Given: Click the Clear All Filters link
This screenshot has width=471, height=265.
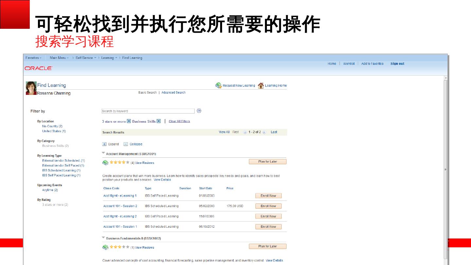Looking at the screenshot, I should click(x=179, y=121).
